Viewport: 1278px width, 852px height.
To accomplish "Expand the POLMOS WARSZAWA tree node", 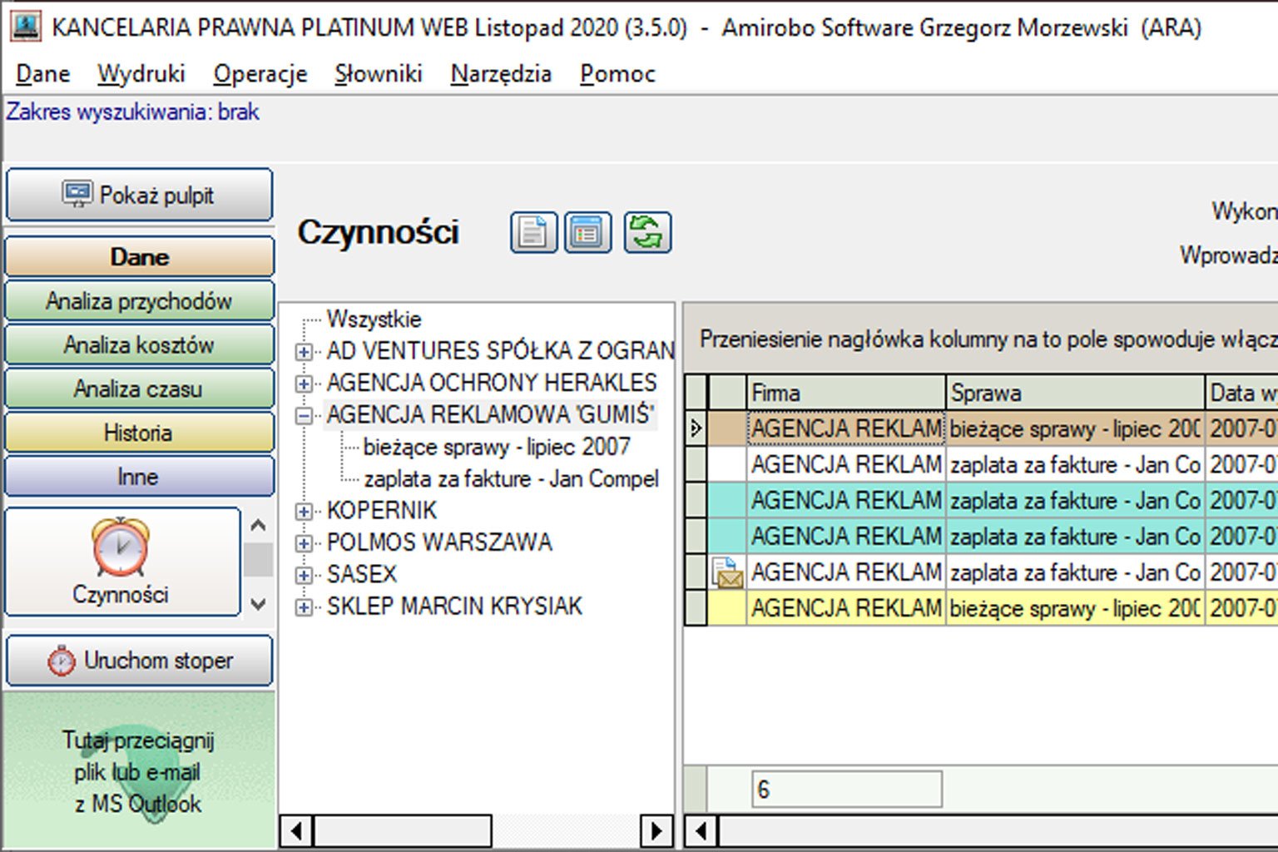I will point(305,543).
